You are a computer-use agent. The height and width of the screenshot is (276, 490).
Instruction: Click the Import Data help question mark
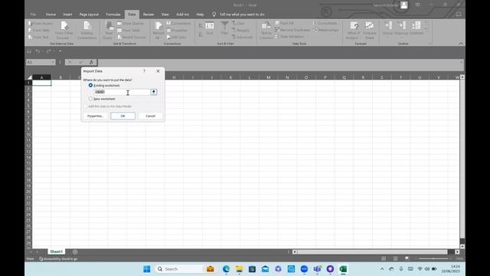coord(144,71)
